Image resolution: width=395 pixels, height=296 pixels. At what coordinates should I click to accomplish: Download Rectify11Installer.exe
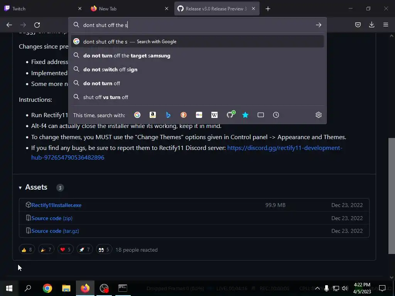point(56,205)
